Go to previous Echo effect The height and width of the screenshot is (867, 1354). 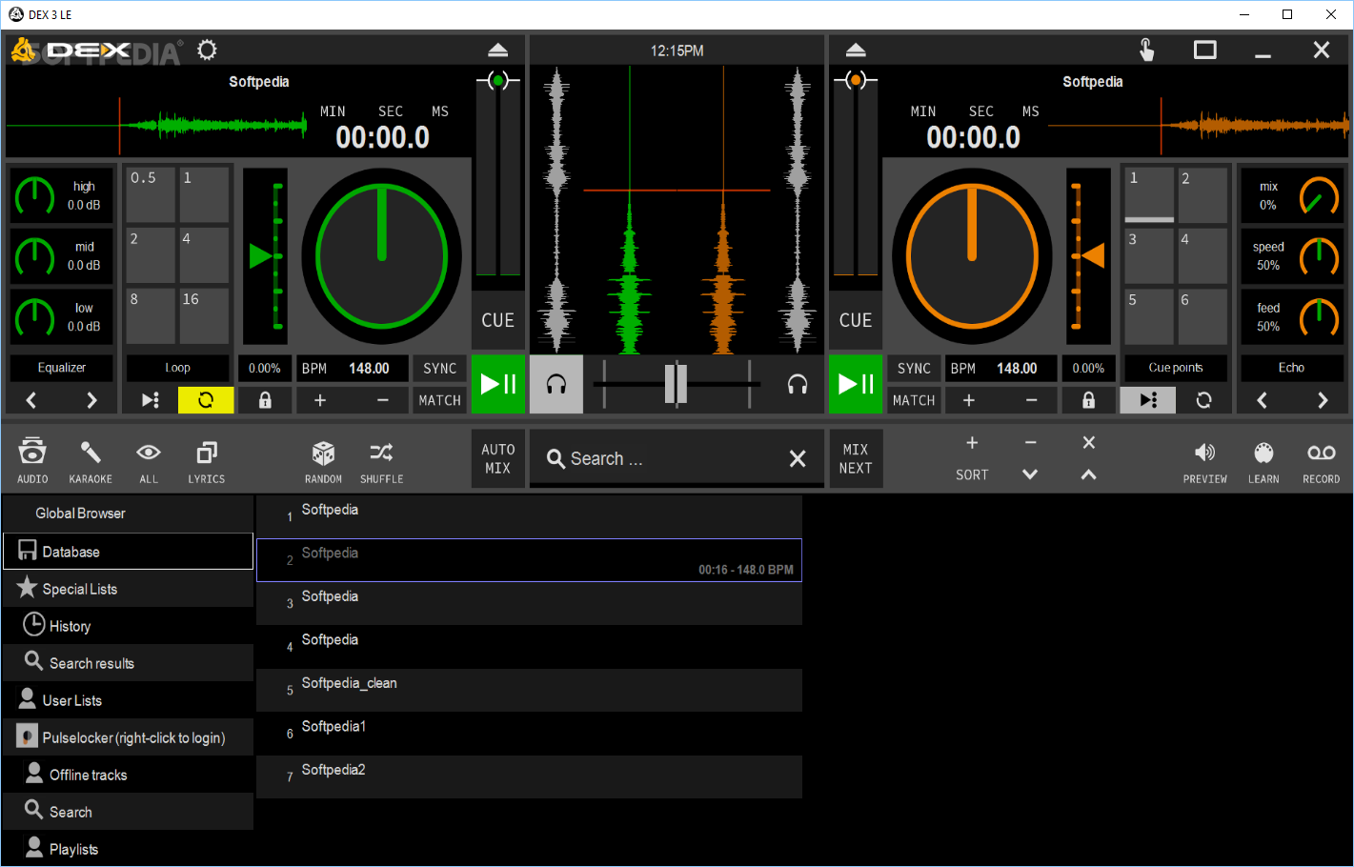tap(1263, 400)
